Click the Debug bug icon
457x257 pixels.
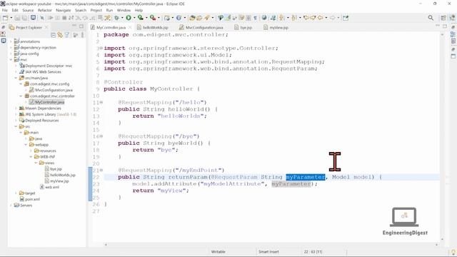[x=116, y=18]
